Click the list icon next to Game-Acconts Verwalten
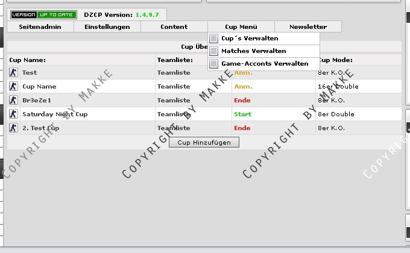410x253 pixels. pos(213,64)
